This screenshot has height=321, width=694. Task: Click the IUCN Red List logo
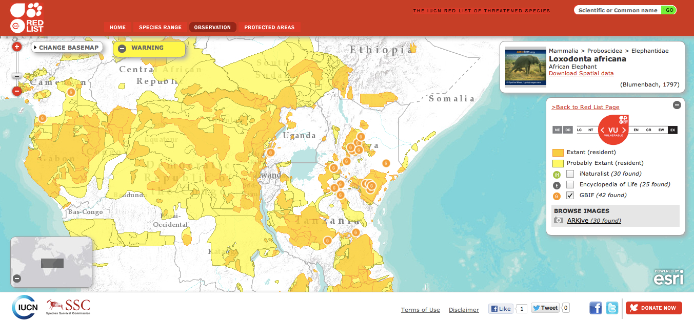27,17
